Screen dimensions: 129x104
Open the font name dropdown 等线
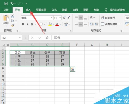[52, 18]
